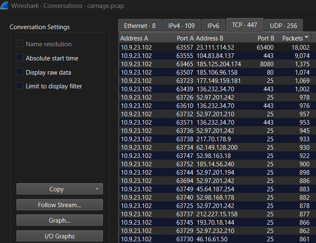The height and width of the screenshot is (243, 316).
Task: Switch to the UDP · 256 tab
Action: (x=283, y=25)
